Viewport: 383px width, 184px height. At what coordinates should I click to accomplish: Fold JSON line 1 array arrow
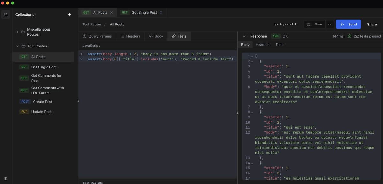[252, 56]
